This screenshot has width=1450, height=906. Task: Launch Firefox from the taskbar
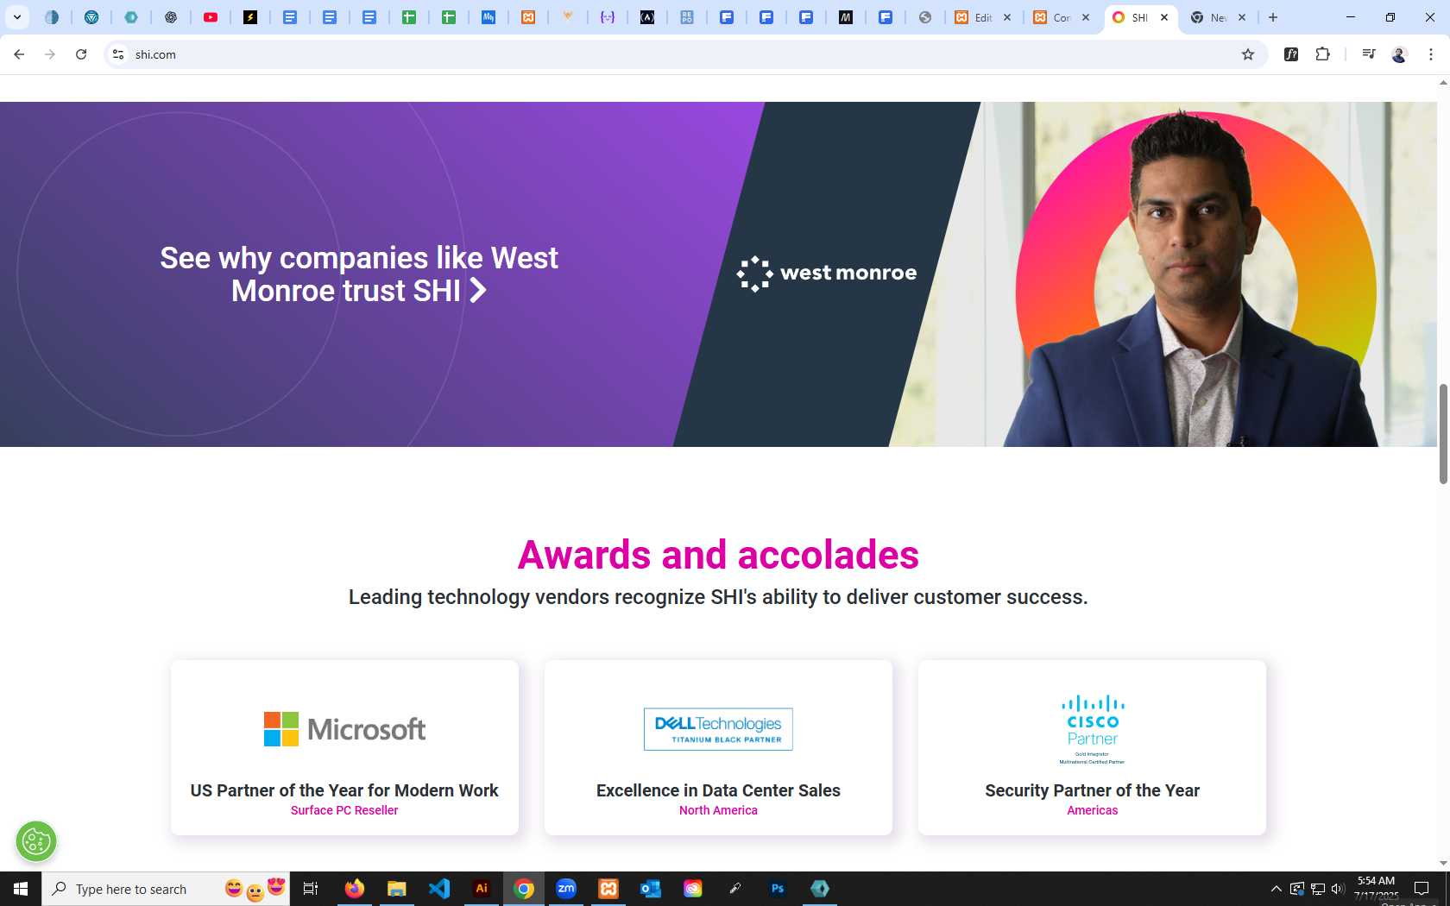(355, 889)
